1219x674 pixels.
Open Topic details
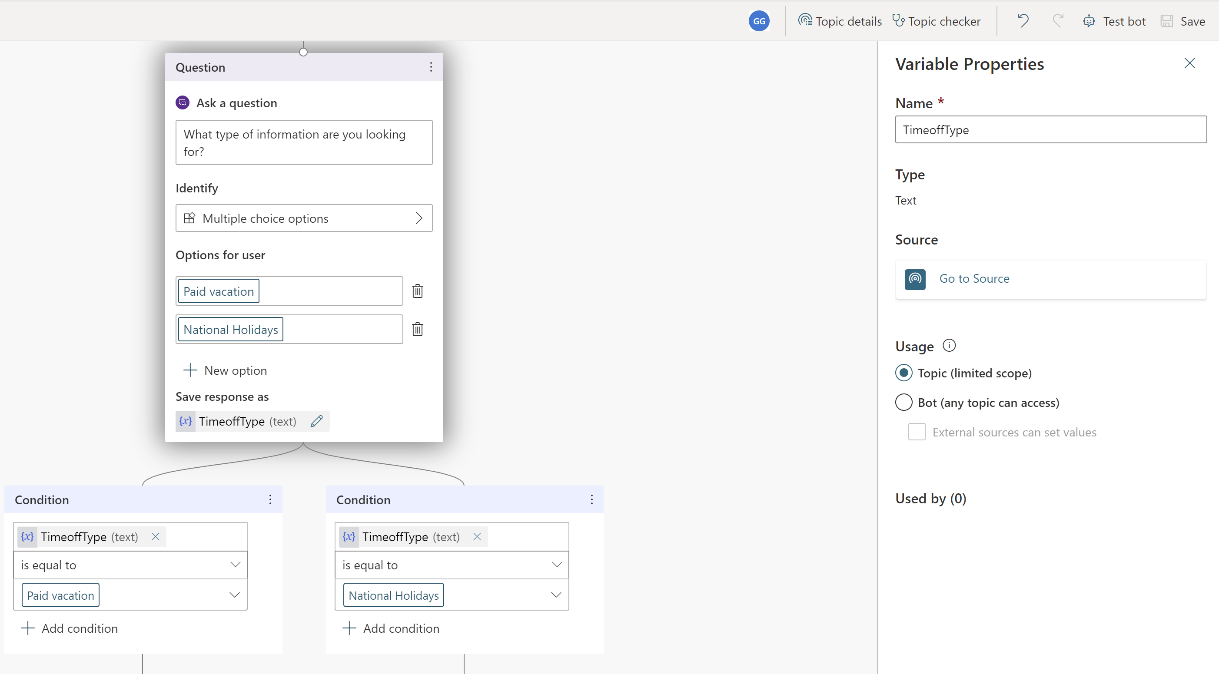840,21
